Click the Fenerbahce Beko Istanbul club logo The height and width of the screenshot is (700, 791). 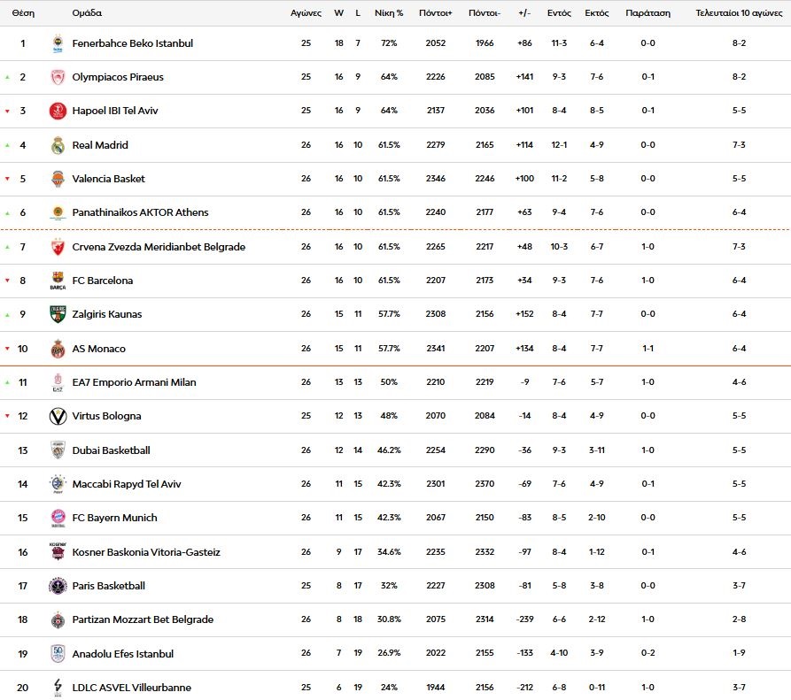(57, 42)
